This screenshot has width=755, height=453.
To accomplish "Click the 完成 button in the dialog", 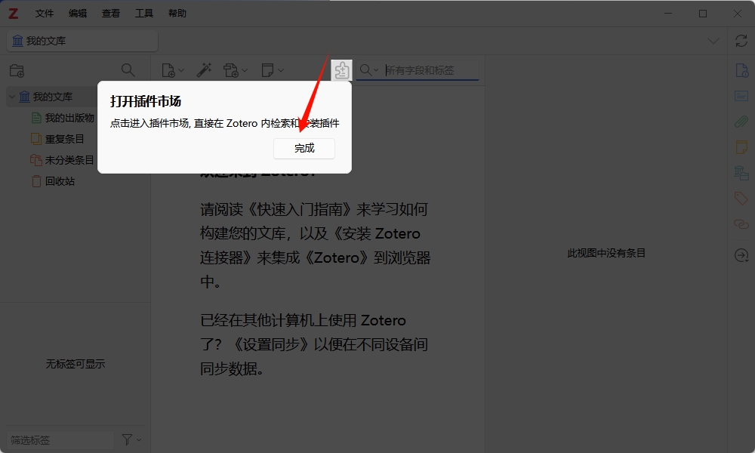I will point(304,149).
